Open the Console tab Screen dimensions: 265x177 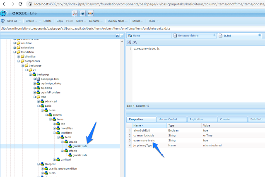coord(232,119)
